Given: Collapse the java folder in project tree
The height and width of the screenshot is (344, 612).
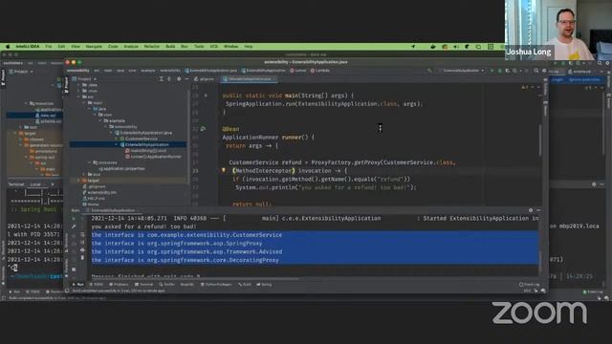Looking at the screenshot, I should pyautogui.click(x=89, y=109).
